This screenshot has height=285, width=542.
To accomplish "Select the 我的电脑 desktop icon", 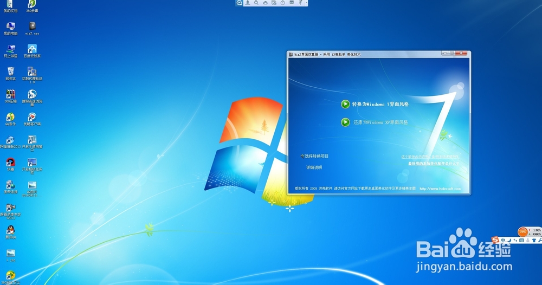I will [x=10, y=29].
